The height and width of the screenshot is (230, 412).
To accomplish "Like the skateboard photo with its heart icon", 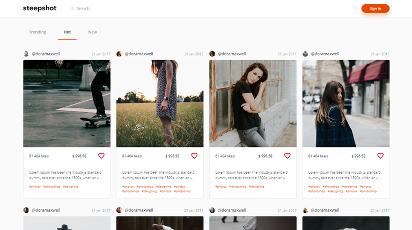I will coord(101,155).
